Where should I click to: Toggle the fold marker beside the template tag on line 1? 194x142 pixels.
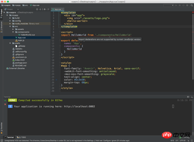pyautogui.click(x=60, y=13)
